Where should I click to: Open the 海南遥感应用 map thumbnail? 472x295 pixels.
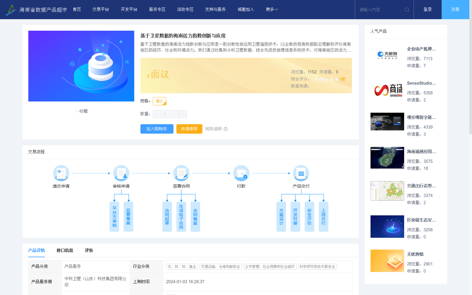[x=387, y=158]
